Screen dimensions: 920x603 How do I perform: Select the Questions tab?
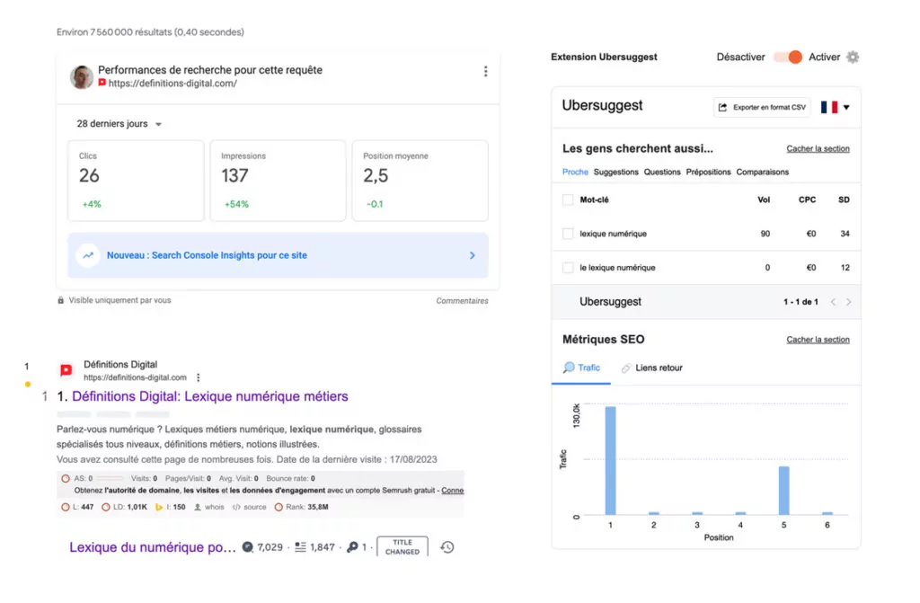point(662,172)
